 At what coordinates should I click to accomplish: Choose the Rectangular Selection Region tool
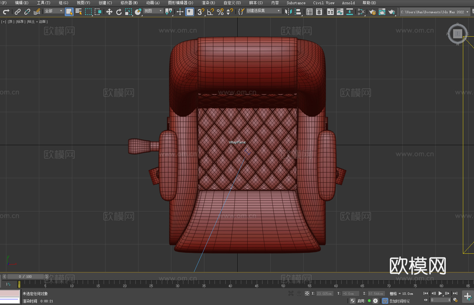click(88, 12)
